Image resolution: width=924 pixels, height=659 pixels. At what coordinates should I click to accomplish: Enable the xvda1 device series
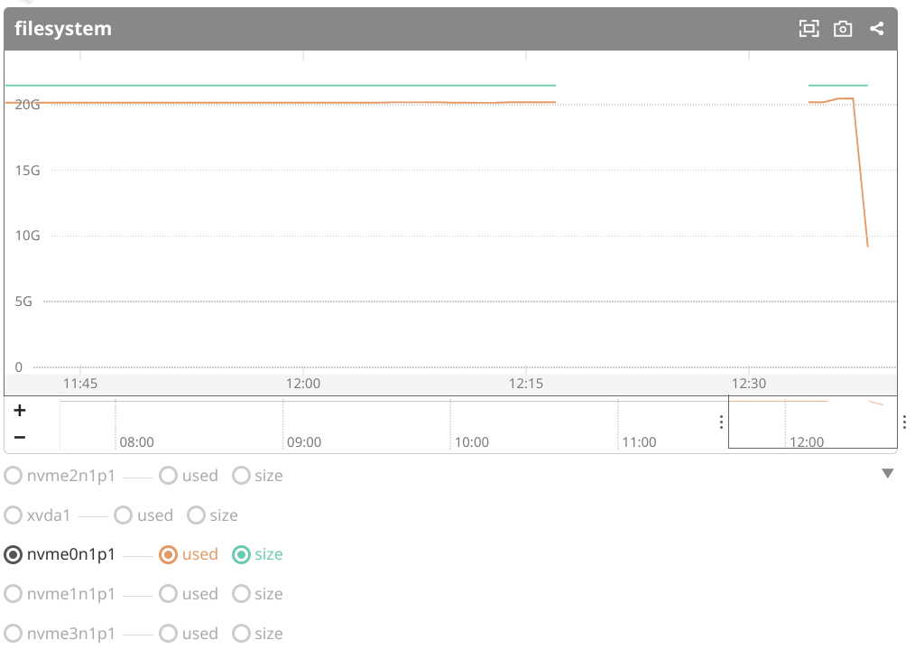[x=14, y=515]
